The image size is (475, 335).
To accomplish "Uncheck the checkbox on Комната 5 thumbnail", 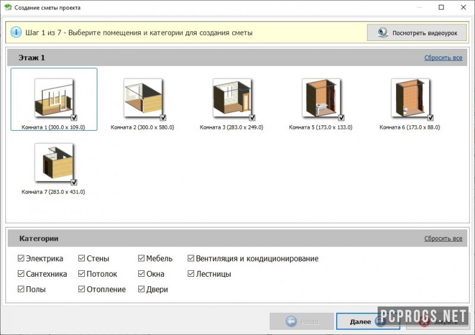I will click(341, 118).
